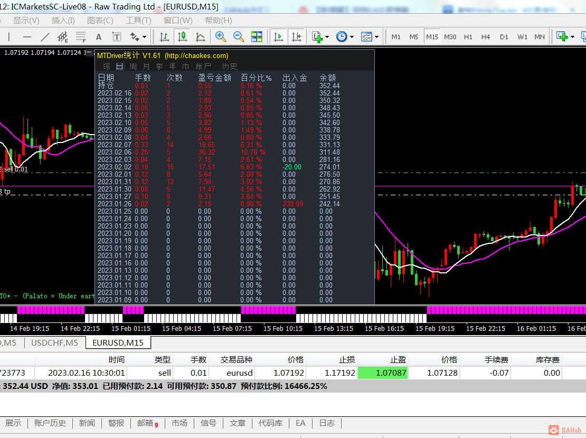Select the 2023.02.06 row in MTDriver
Image resolution: width=586 pixels, height=438 pixels.
[x=219, y=152]
